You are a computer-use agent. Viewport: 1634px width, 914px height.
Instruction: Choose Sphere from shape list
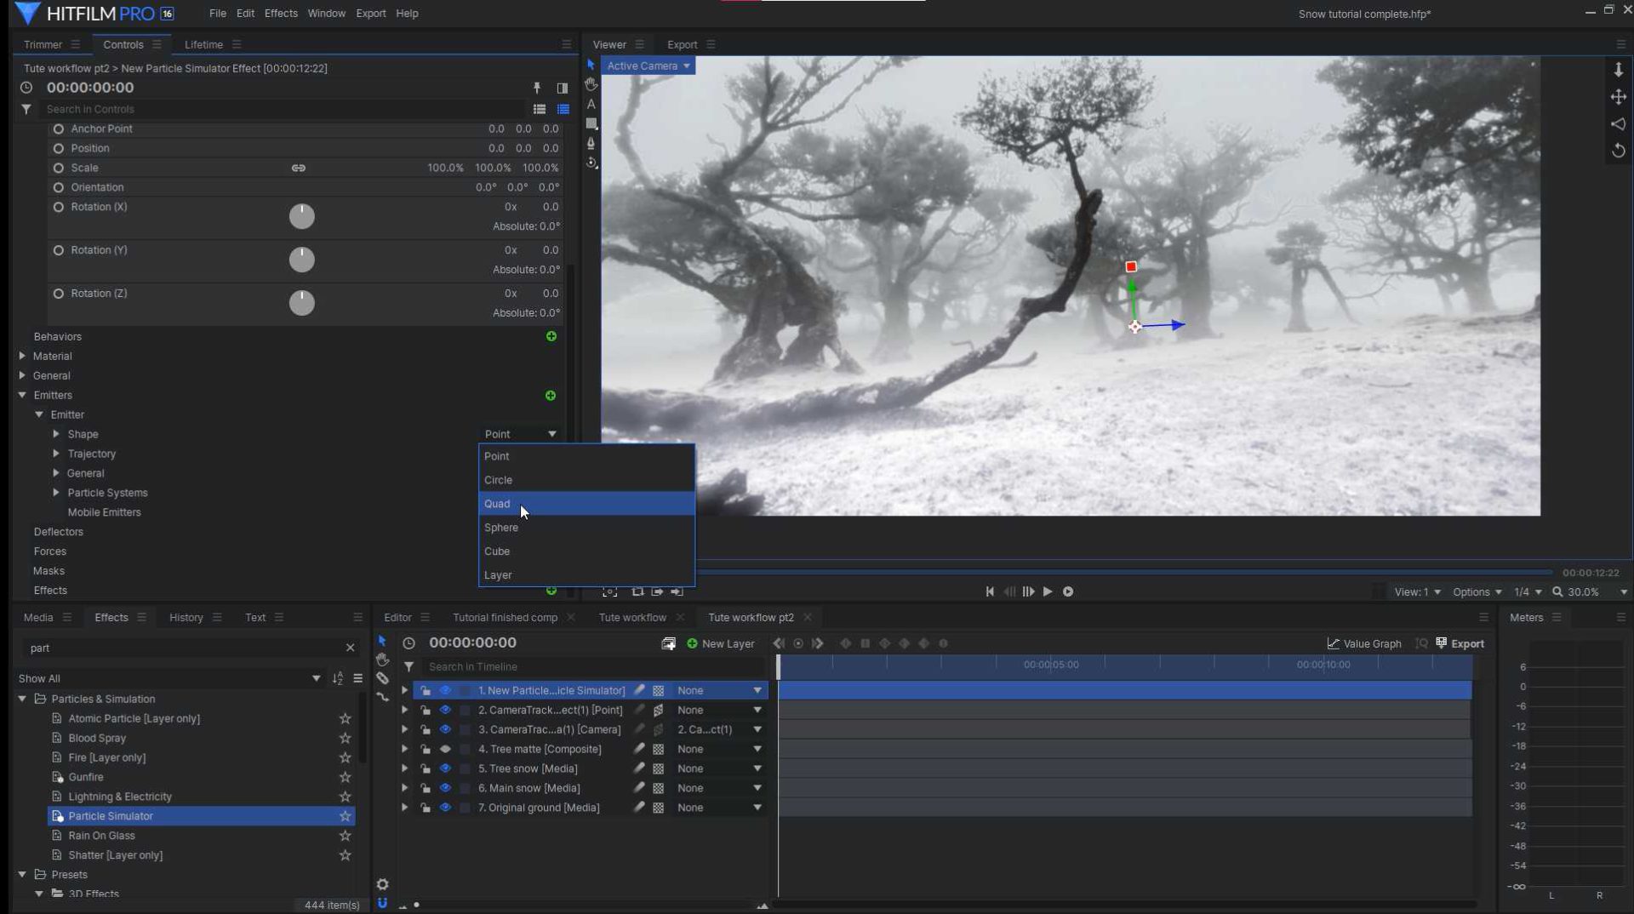tap(586, 528)
